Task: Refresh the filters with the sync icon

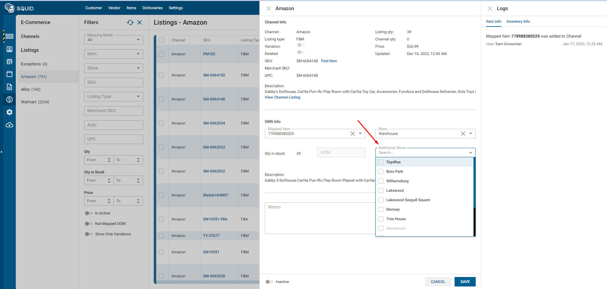Action: (130, 22)
